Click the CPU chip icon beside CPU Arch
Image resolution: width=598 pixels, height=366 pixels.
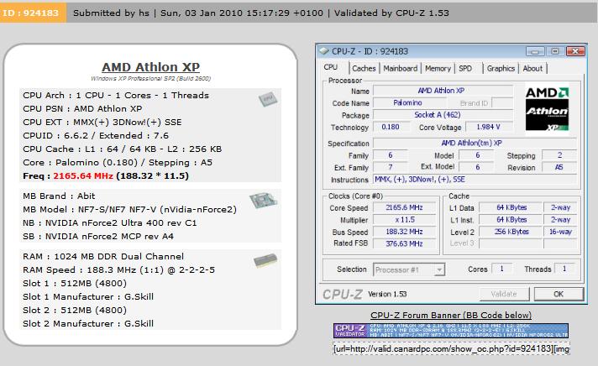coord(268,99)
